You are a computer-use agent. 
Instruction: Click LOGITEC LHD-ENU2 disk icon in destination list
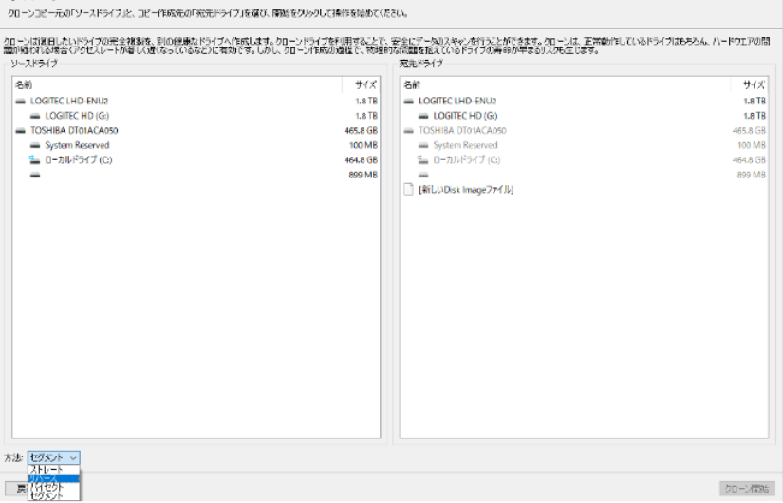tap(409, 101)
